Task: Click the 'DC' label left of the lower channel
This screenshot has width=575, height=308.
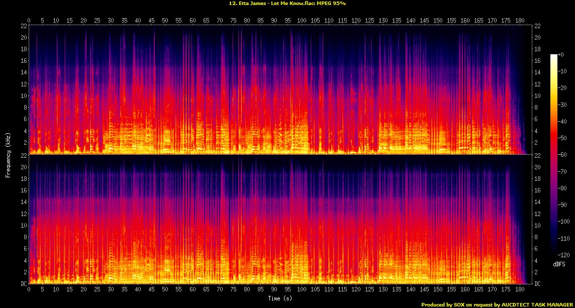Action: tap(23, 284)
